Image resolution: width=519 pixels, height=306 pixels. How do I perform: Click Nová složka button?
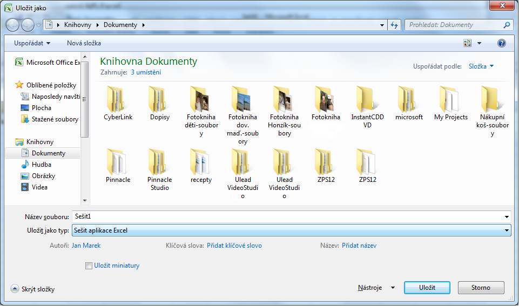coord(84,43)
